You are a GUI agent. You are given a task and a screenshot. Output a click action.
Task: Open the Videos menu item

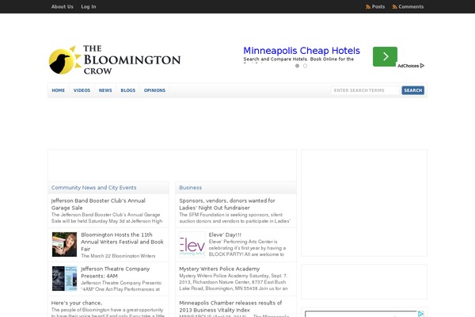coord(82,90)
